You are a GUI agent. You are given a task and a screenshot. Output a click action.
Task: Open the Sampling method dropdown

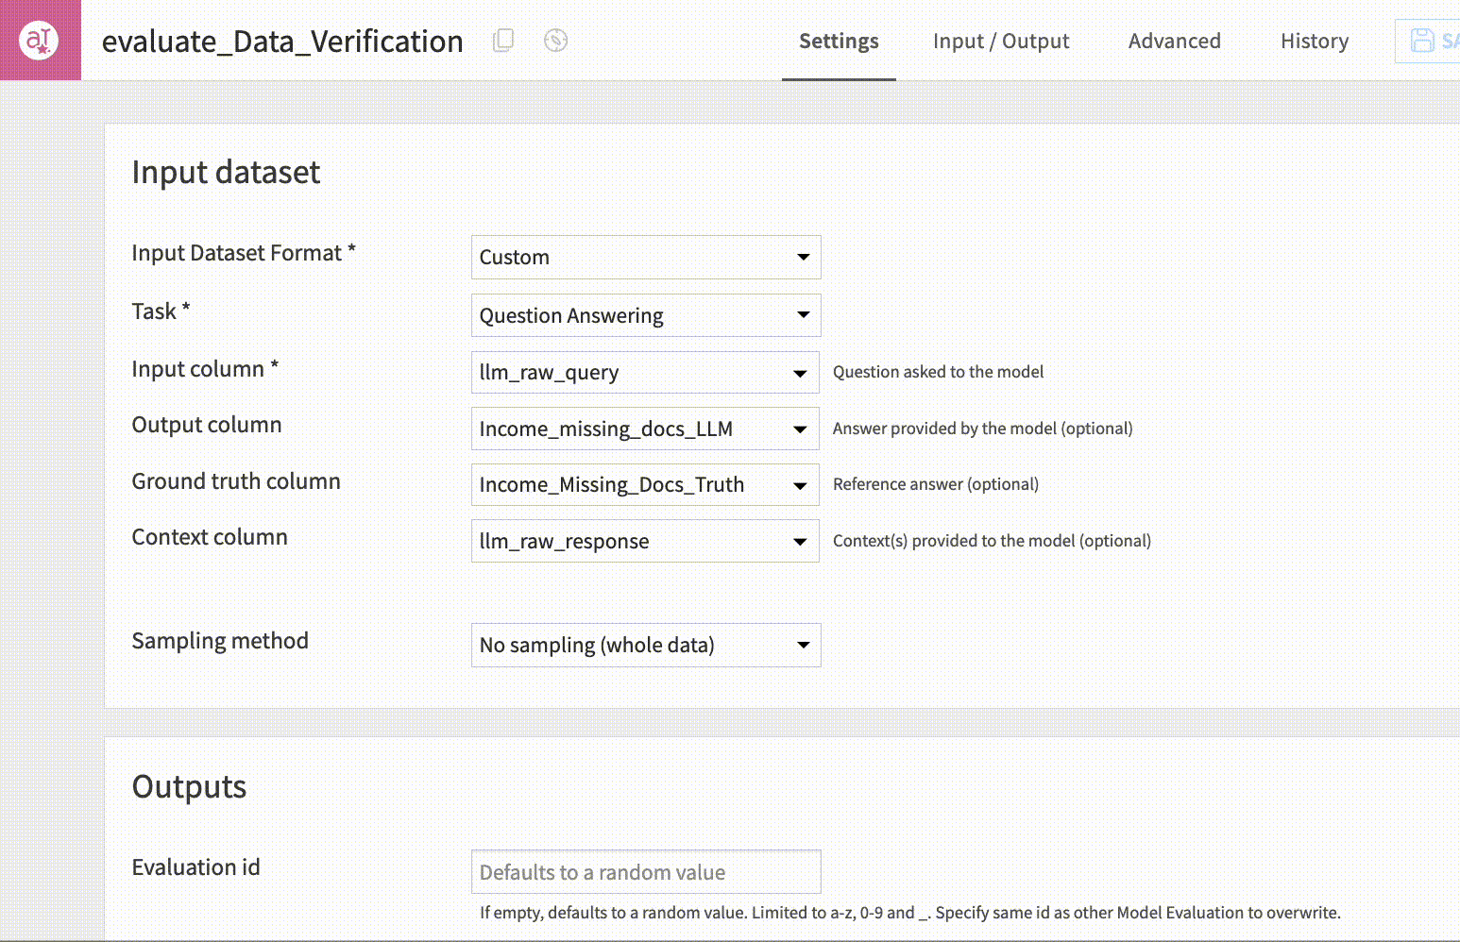pos(645,645)
